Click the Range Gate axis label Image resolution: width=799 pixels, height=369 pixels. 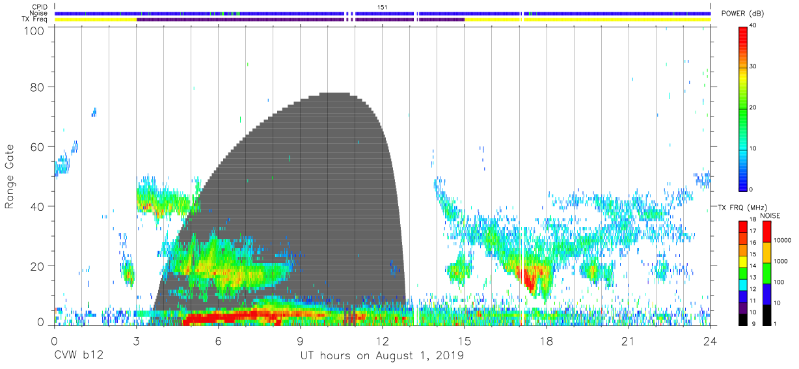tap(10, 176)
